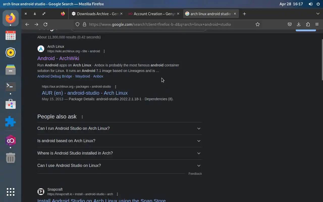Open the Pocket save button
323x202 pixels.
pos(290,24)
